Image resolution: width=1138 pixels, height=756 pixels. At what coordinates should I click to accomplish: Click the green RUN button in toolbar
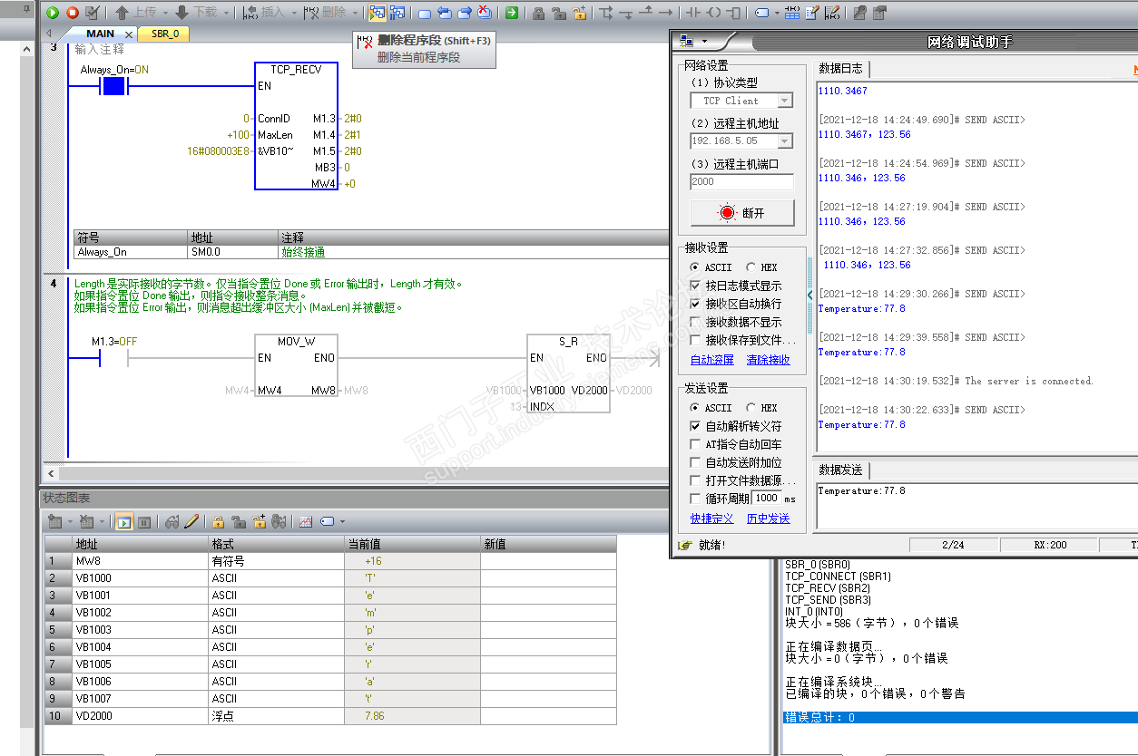click(53, 13)
